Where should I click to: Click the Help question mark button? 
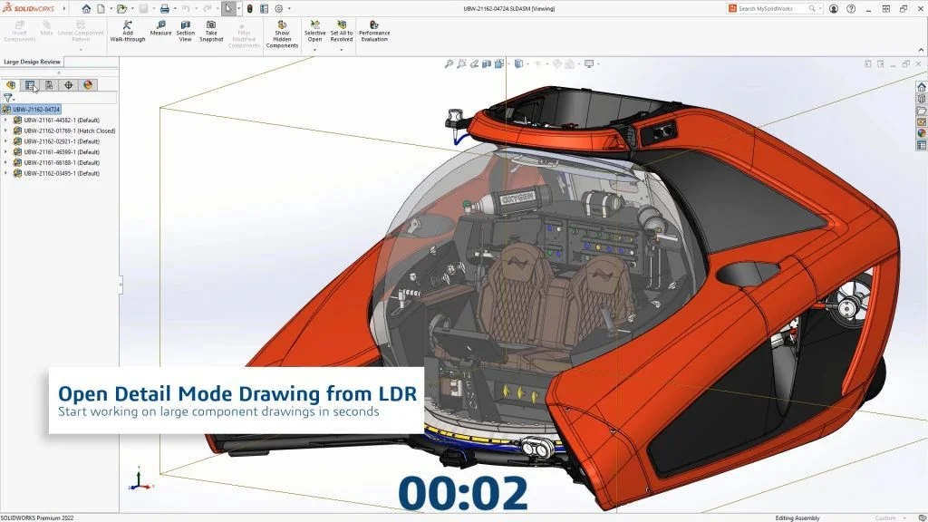click(x=850, y=8)
